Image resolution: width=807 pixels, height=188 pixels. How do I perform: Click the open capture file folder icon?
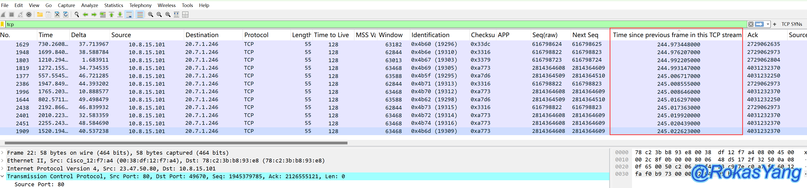point(40,14)
